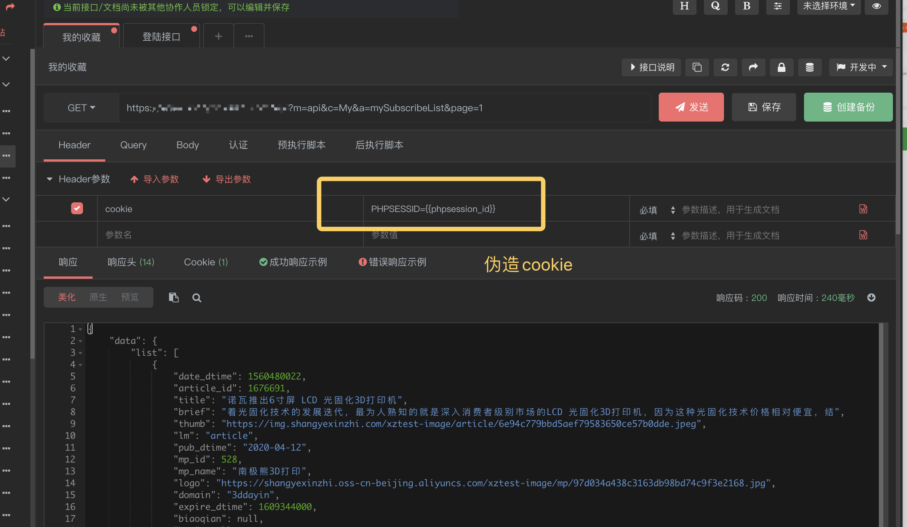Lock the interface with the padlock icon

pos(782,67)
